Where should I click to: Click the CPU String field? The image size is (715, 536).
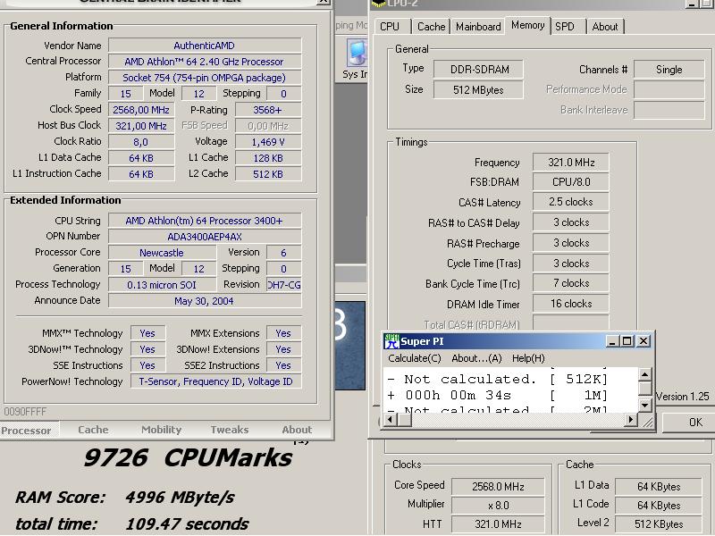tap(205, 221)
